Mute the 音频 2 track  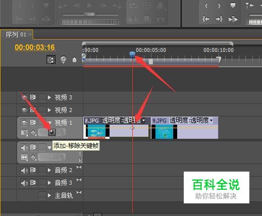click(x=24, y=170)
